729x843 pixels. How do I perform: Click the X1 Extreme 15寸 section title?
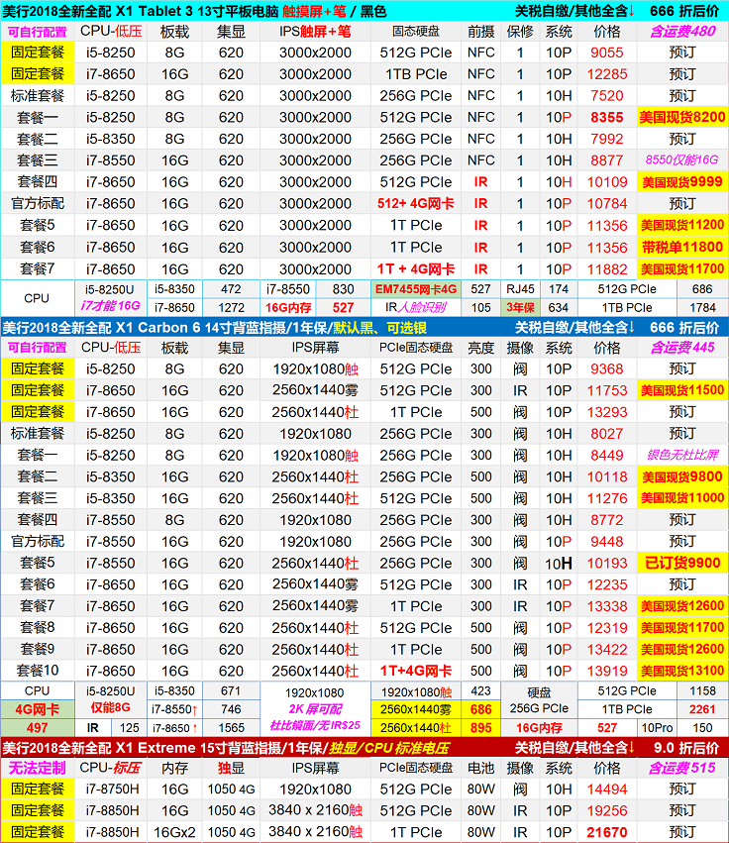(225, 748)
